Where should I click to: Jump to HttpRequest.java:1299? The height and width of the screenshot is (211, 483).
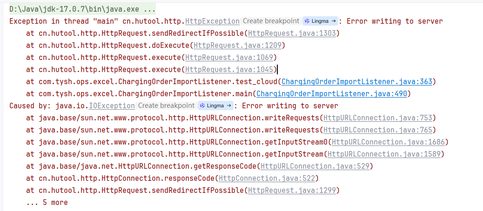(x=293, y=190)
